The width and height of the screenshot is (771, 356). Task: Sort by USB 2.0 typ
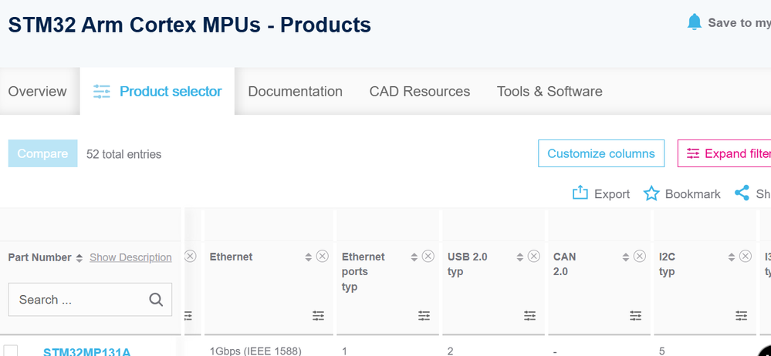tap(519, 257)
